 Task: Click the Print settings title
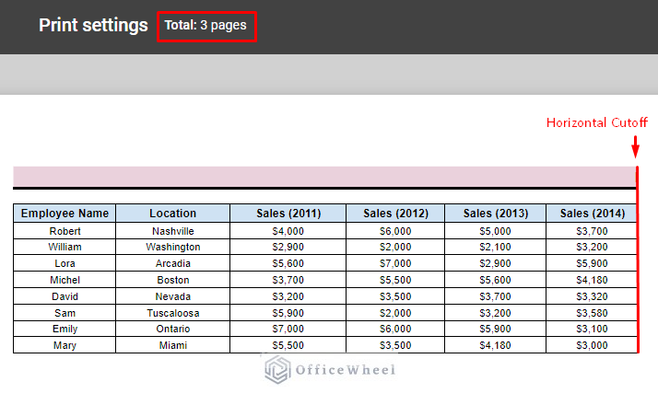[x=93, y=26]
